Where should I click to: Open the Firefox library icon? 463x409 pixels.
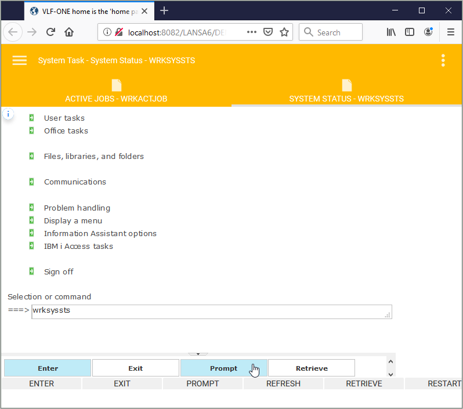[392, 32]
